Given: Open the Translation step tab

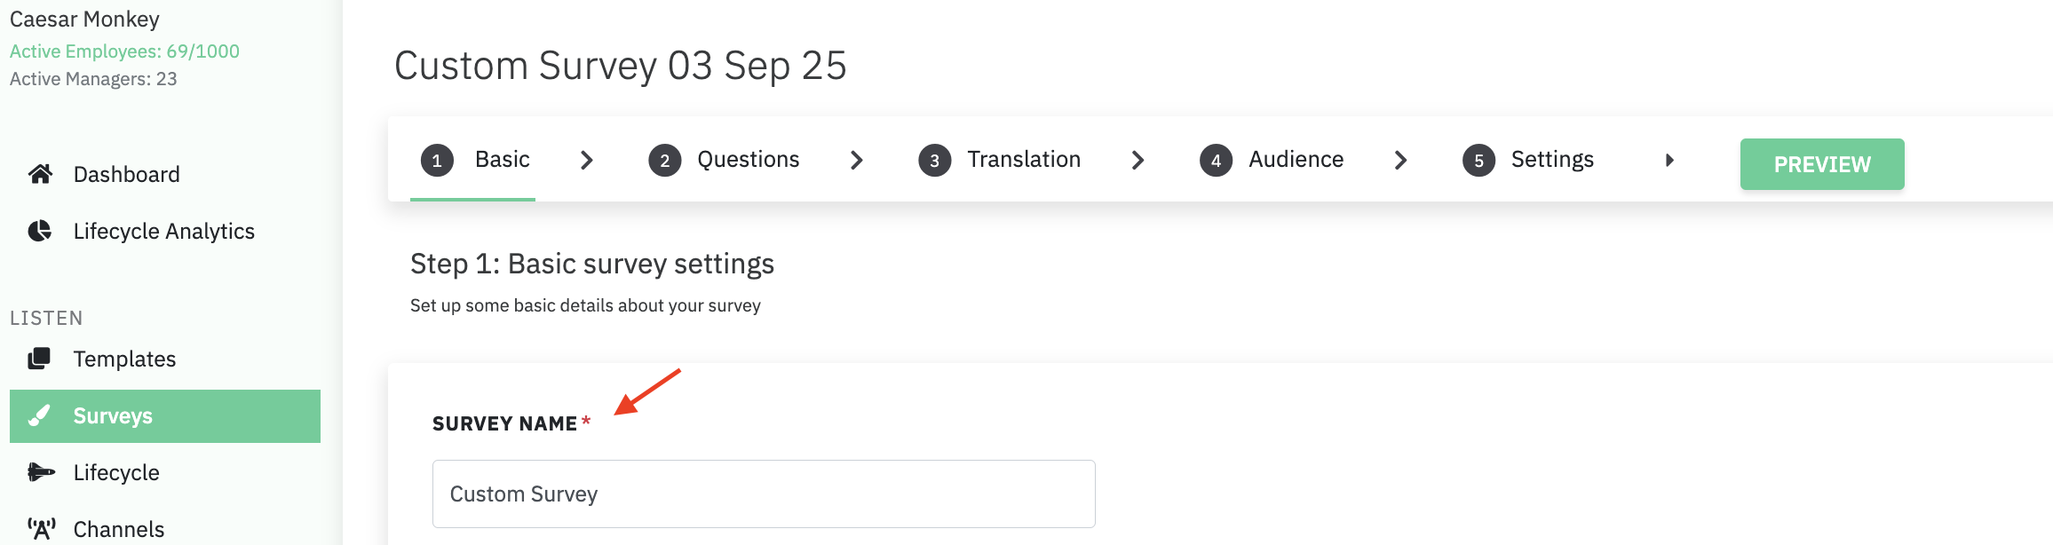Looking at the screenshot, I should (1023, 160).
